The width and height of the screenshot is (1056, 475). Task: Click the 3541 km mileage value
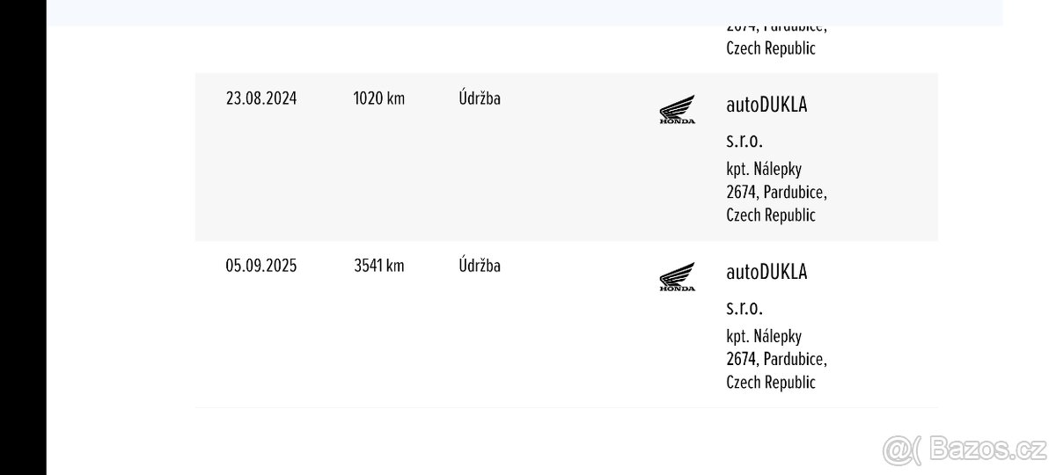pos(379,266)
